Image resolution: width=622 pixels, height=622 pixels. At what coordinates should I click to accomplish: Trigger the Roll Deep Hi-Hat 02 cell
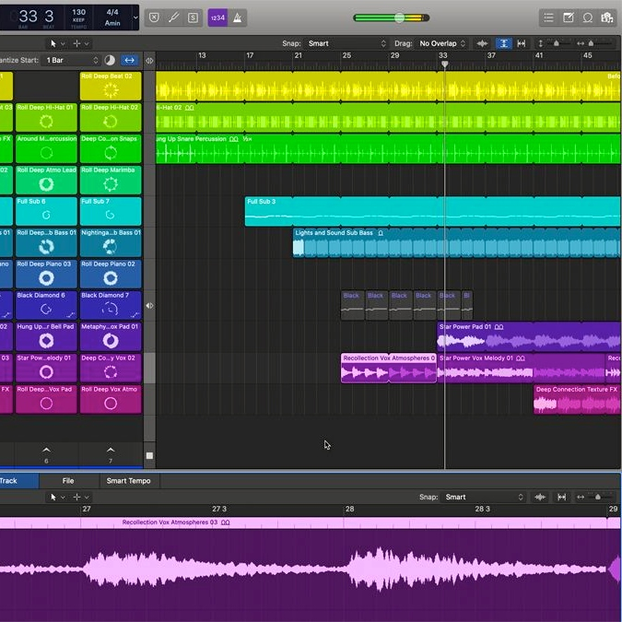point(111,117)
